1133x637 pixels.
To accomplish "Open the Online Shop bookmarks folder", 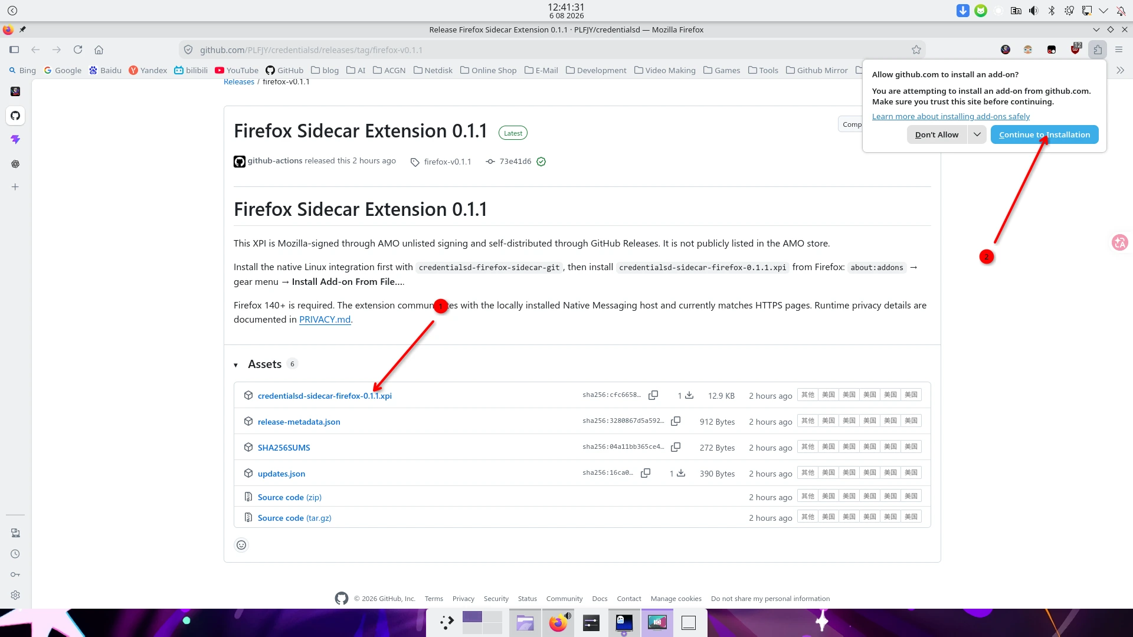I will (488, 70).
